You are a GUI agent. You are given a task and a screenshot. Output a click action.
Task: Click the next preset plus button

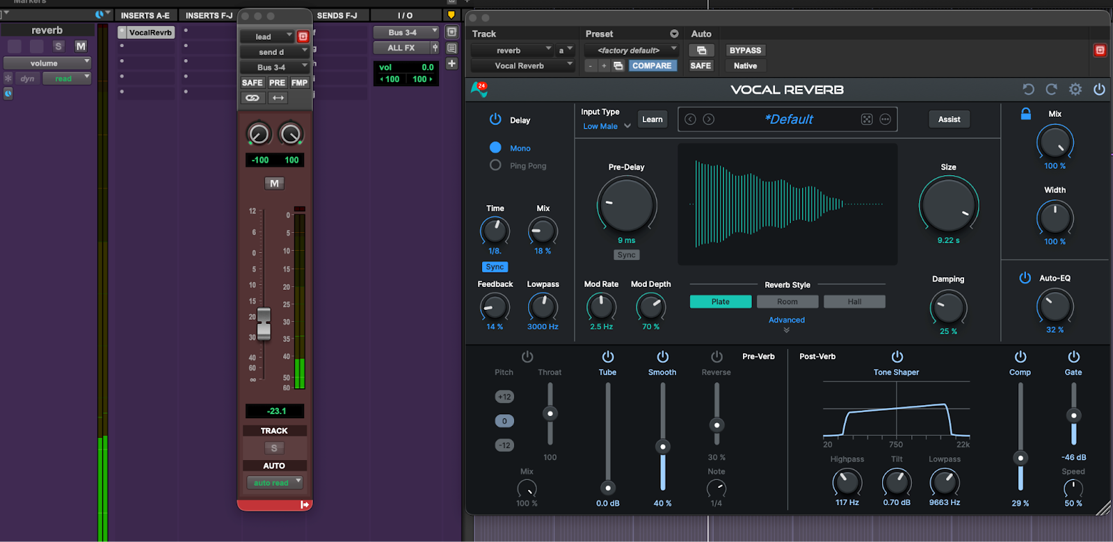(604, 66)
